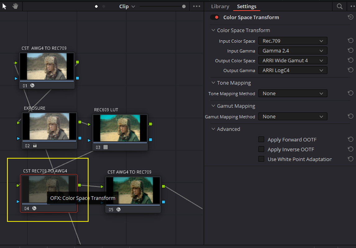
Task: Check Use White Point Adaptation
Action: 261,159
